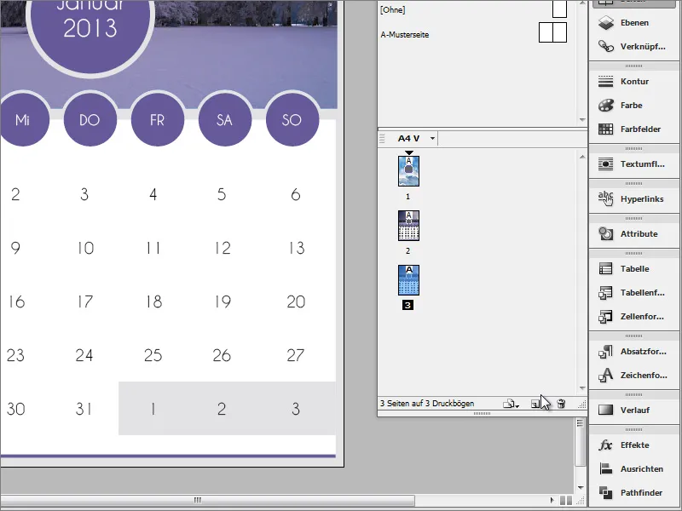Open the edit page size dropdown icon
The width and height of the screenshot is (682, 511).
point(511,404)
